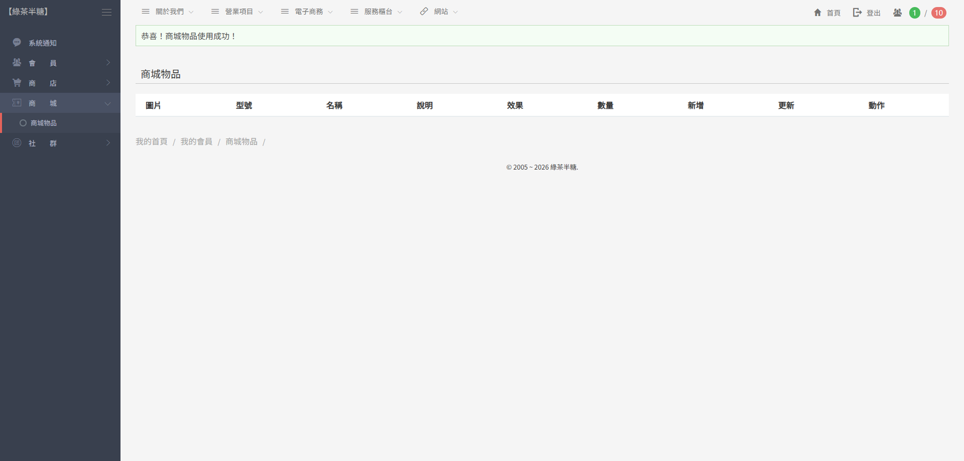Image resolution: width=964 pixels, height=461 pixels.
Task: Expand the 社群 sidebar chevron
Action: (108, 143)
